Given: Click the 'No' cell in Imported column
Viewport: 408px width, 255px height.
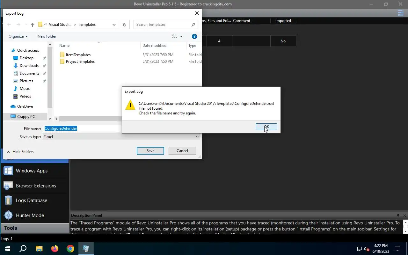Looking at the screenshot, I should click(x=283, y=41).
